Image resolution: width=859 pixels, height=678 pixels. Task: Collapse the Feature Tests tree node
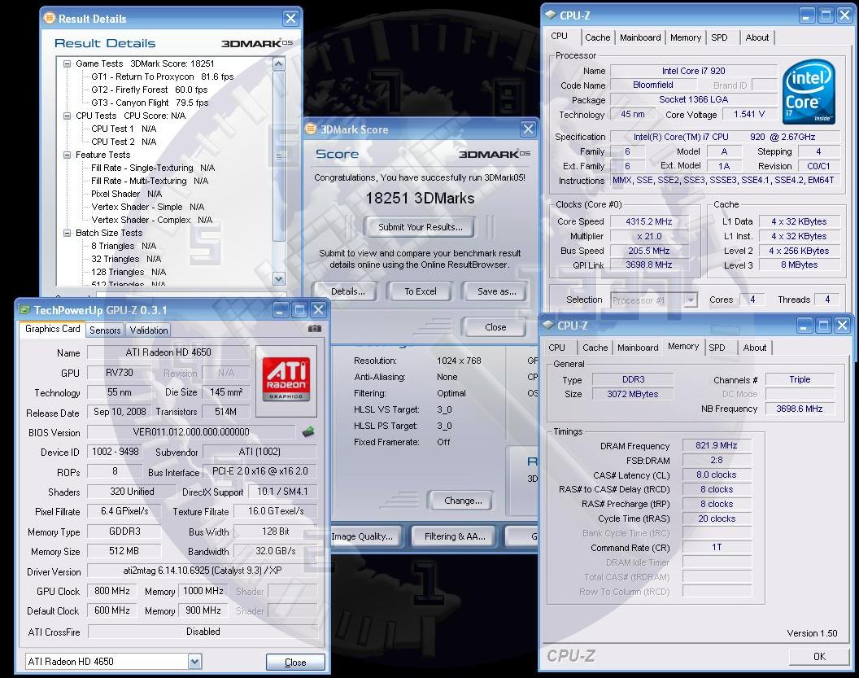[68, 155]
